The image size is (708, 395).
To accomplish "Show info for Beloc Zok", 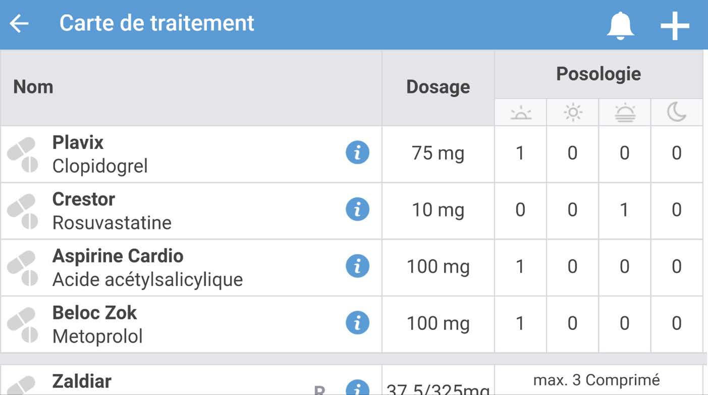I will (x=357, y=323).
